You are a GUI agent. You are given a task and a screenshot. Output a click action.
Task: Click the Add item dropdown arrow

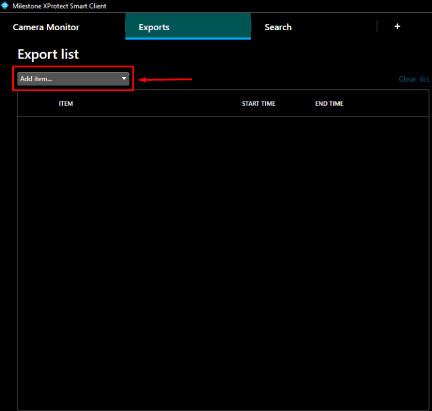coord(124,78)
